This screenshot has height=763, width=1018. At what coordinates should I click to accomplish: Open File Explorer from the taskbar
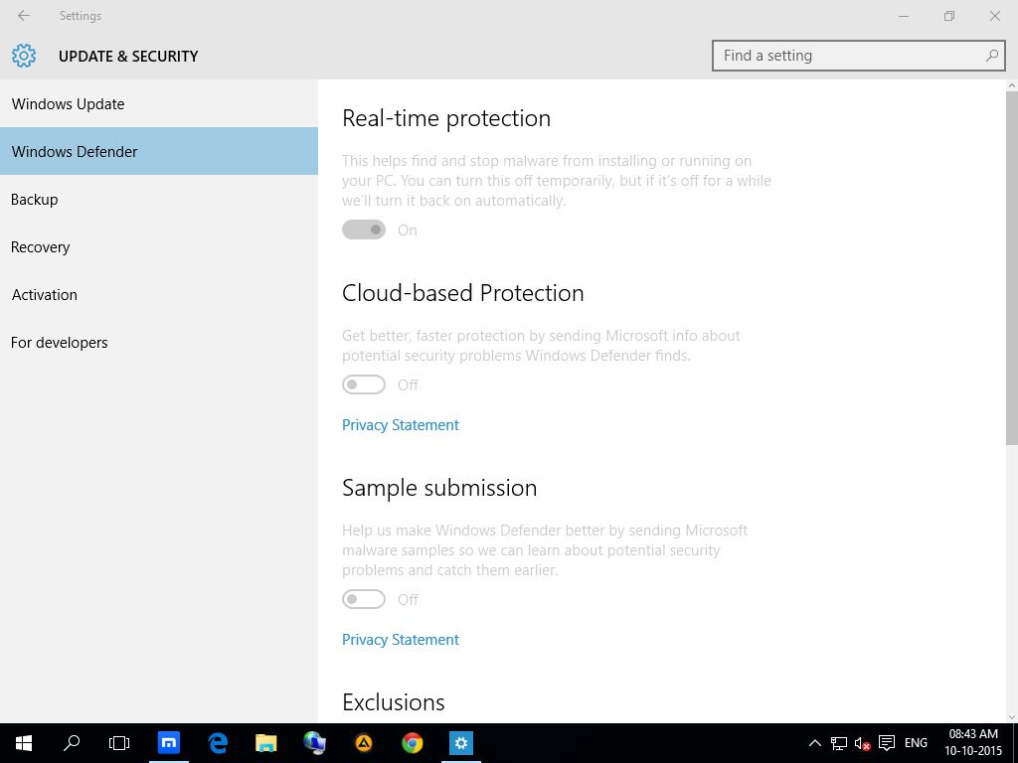266,743
